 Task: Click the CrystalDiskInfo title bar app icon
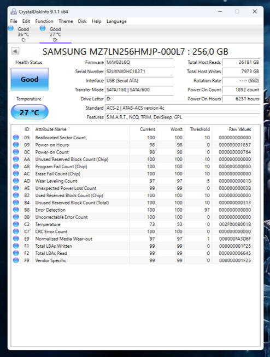click(14, 11)
